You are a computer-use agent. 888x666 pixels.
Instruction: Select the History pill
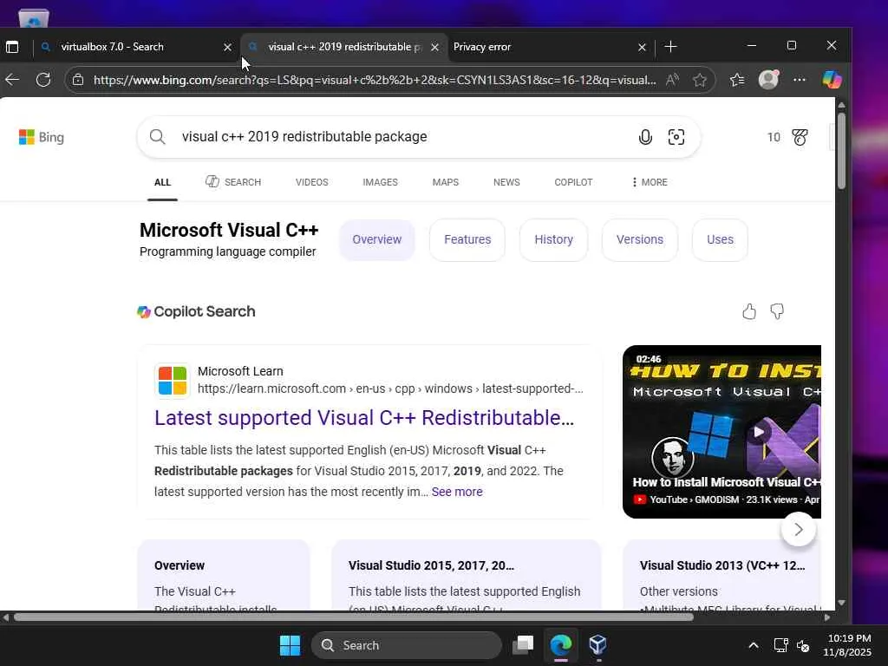click(553, 239)
